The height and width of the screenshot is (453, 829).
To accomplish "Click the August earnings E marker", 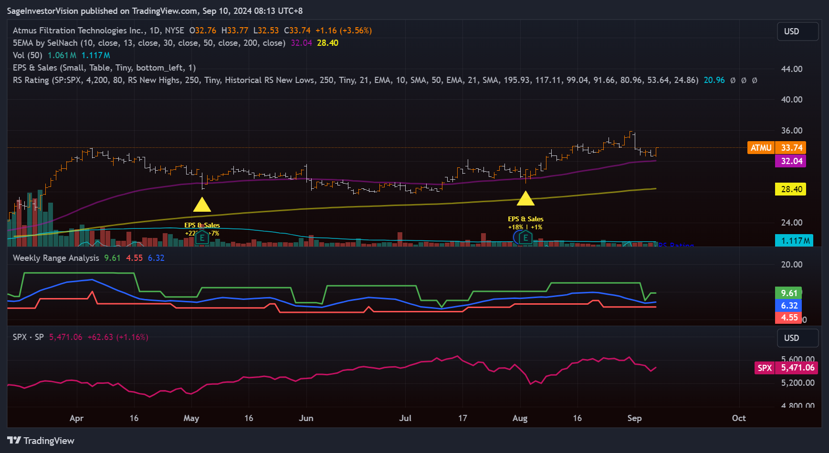I will point(525,237).
